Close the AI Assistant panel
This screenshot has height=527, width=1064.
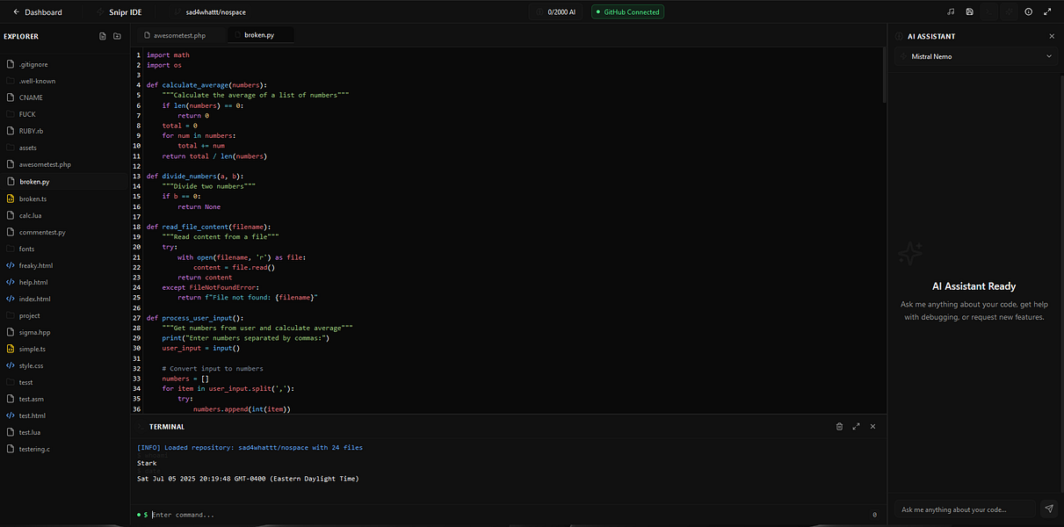(1052, 36)
